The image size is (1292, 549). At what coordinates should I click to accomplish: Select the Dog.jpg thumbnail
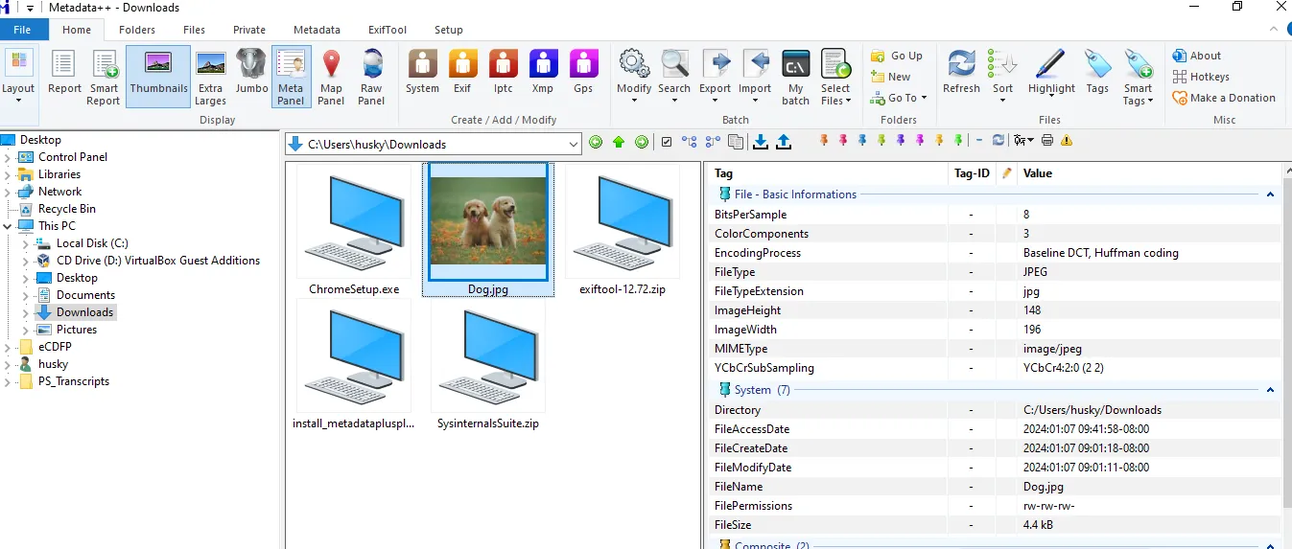coord(487,229)
